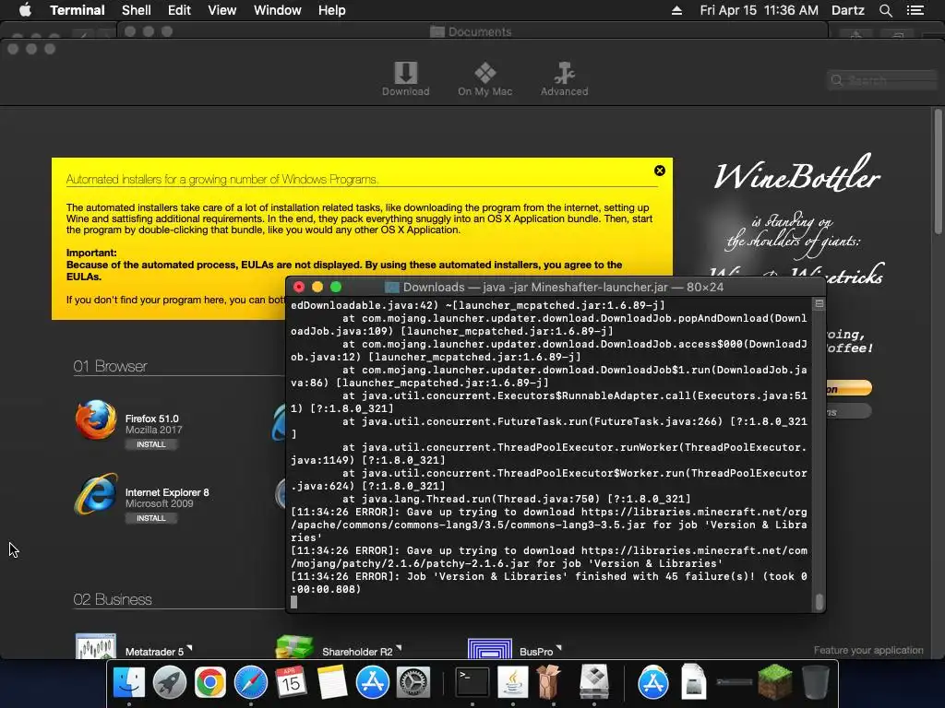Image resolution: width=945 pixels, height=708 pixels.
Task: Open Spotlight search in menu bar
Action: pos(885,10)
